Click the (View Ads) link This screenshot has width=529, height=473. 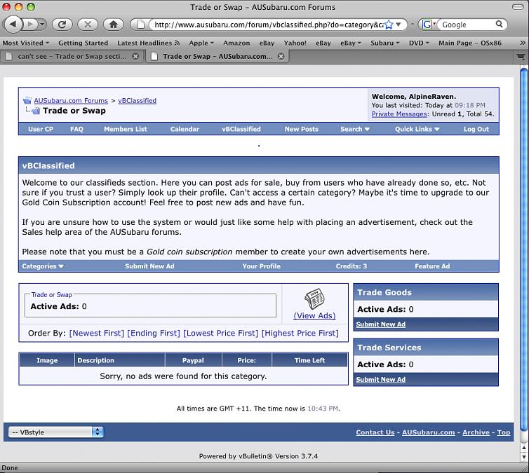(314, 315)
